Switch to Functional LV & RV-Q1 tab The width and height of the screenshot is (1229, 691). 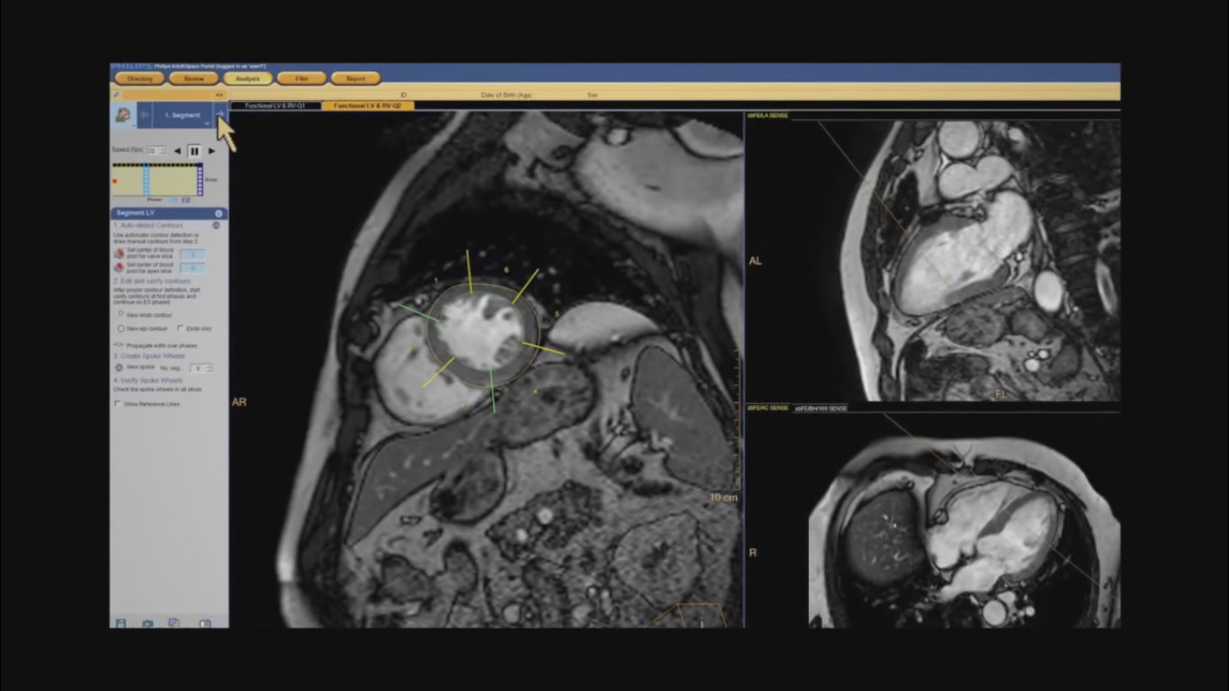coord(275,105)
